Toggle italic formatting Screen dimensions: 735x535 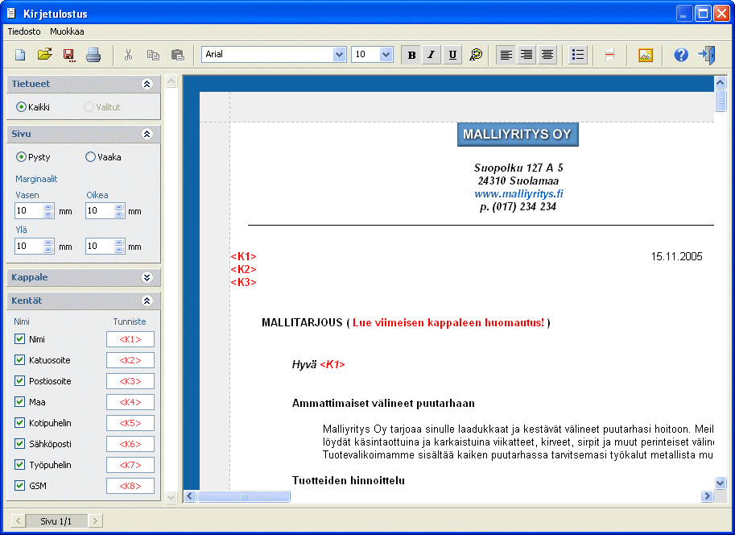coord(432,55)
